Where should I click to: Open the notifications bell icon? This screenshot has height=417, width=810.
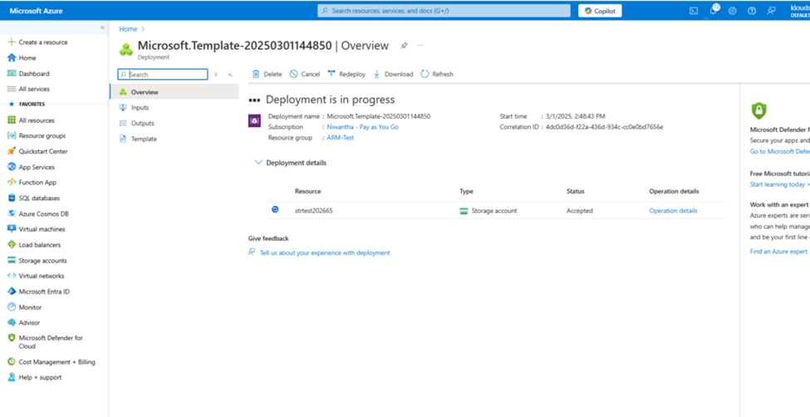(713, 11)
